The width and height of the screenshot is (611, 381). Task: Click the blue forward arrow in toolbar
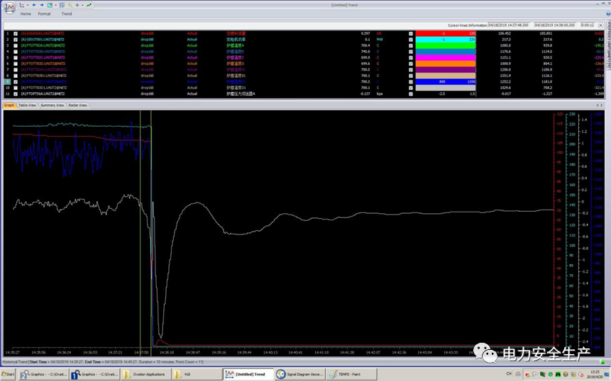click(42, 5)
